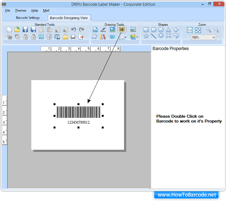Copy the selected object
226x201 pixels.
[x=41, y=30]
